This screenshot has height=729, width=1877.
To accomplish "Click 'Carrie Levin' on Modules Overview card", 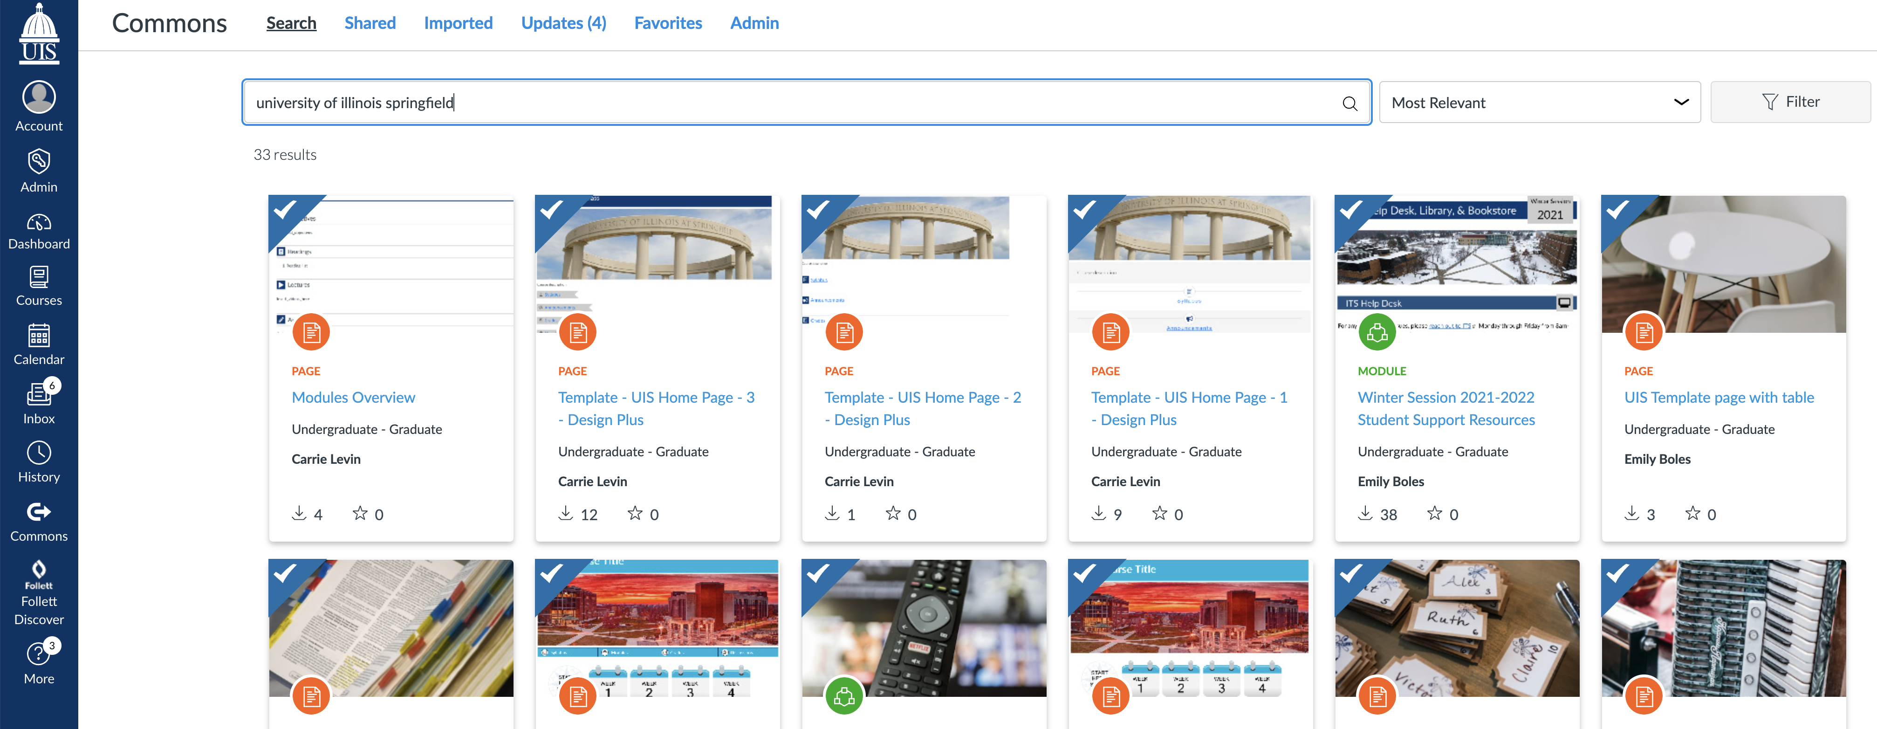I will pos(326,459).
